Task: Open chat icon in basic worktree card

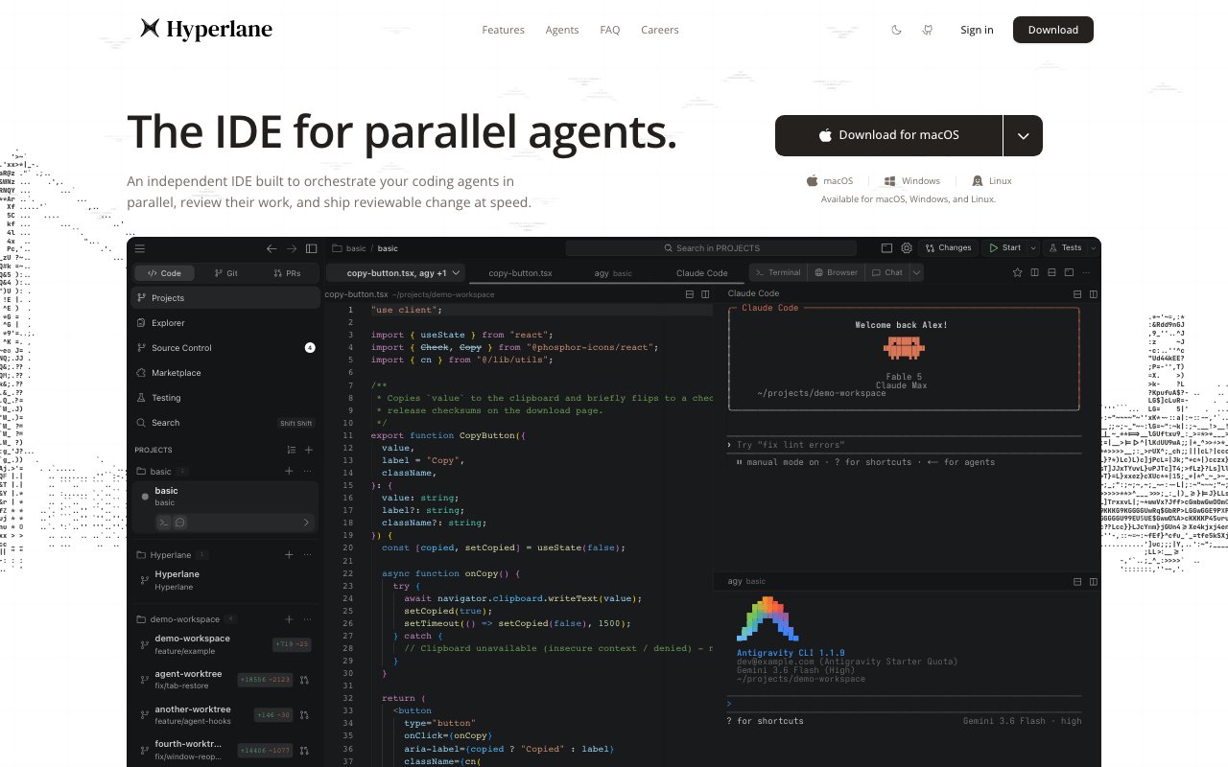Action: pyautogui.click(x=179, y=523)
